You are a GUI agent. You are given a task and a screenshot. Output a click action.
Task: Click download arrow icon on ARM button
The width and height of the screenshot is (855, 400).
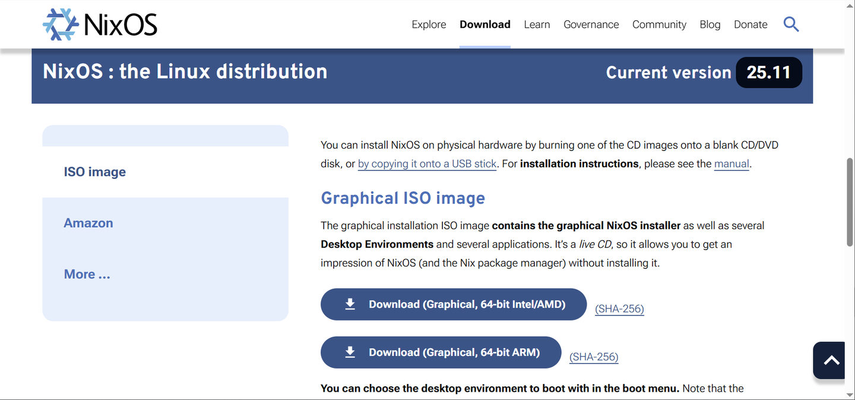pyautogui.click(x=350, y=352)
